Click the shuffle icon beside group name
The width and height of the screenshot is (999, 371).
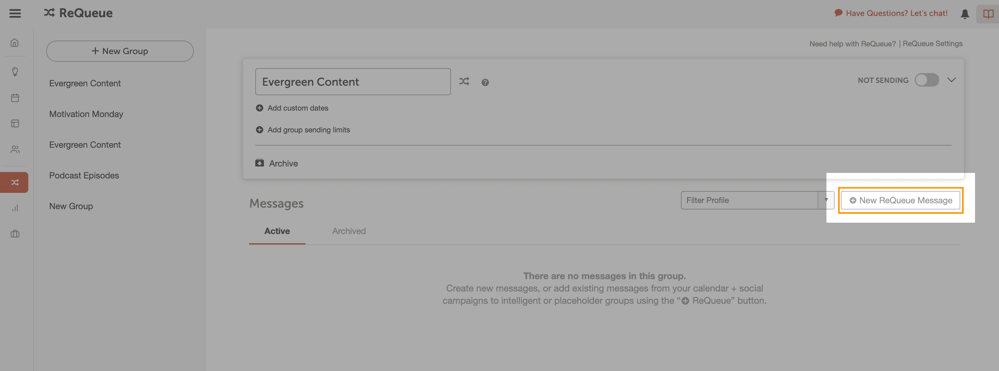(464, 81)
